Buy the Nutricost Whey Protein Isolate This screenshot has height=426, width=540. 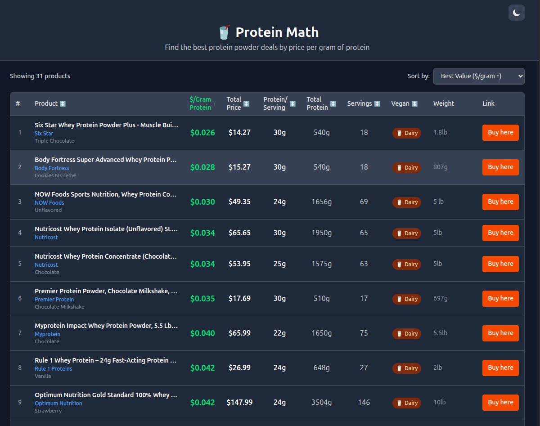coord(500,233)
